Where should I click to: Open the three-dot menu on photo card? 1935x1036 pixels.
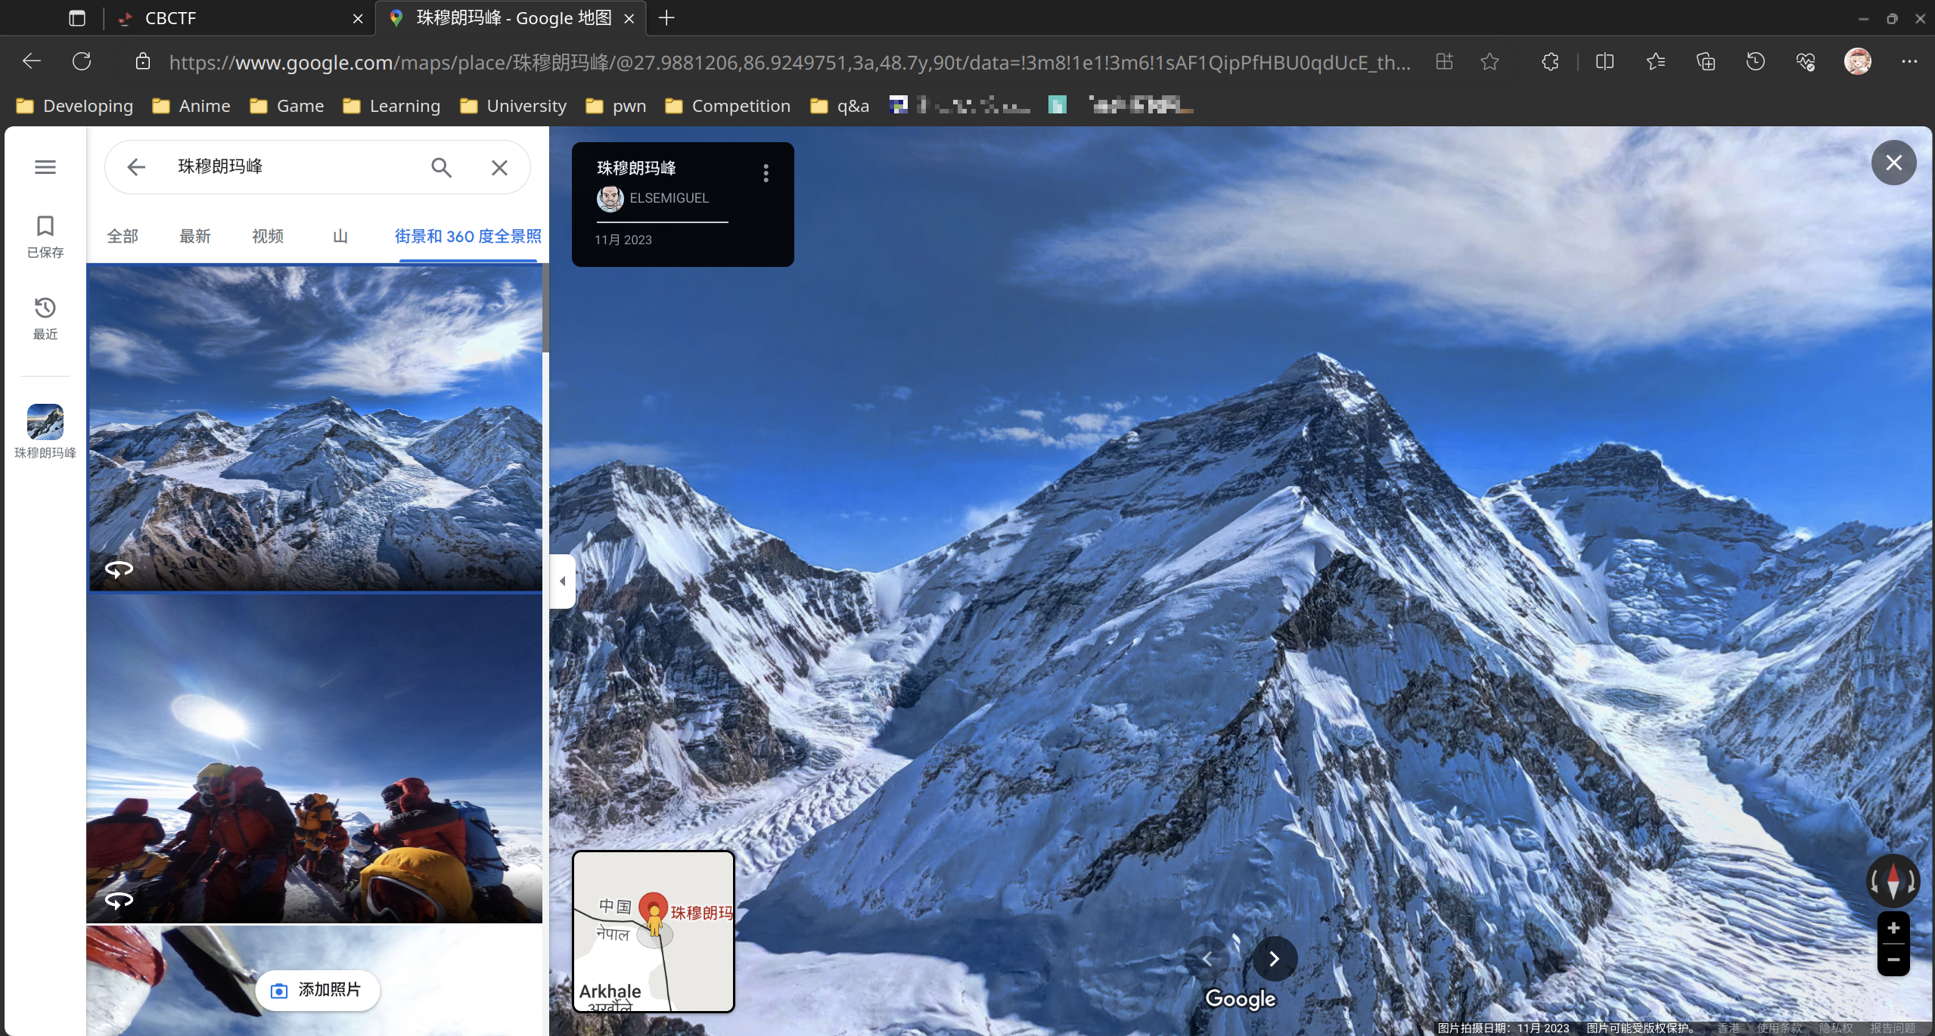[766, 173]
